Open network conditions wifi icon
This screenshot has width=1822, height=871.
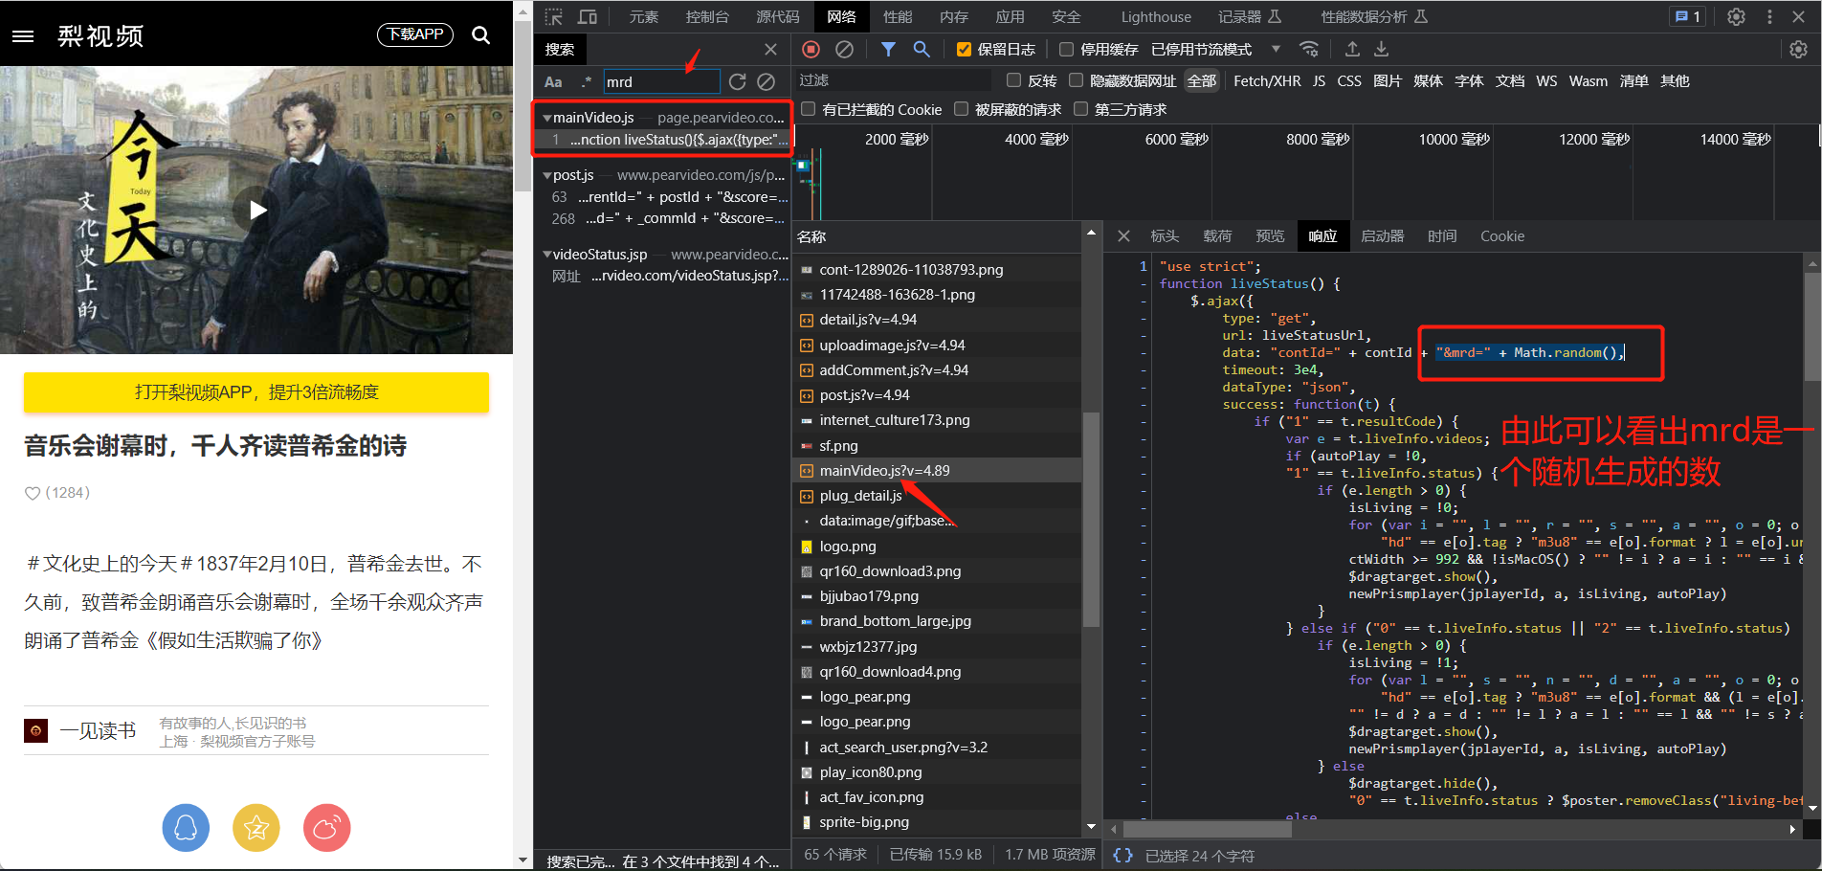[1308, 49]
